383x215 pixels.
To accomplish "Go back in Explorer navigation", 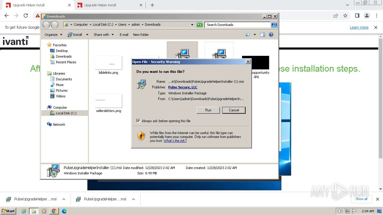I will click(x=46, y=25).
